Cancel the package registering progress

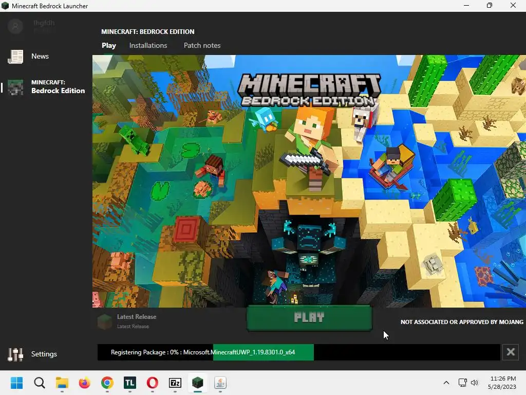511,352
